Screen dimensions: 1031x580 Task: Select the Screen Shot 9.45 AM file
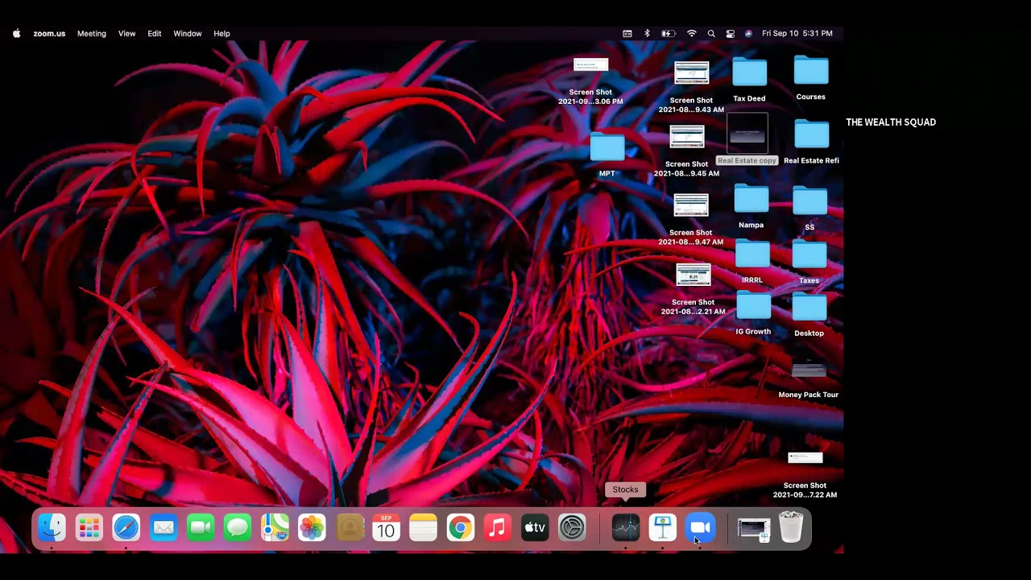click(686, 151)
